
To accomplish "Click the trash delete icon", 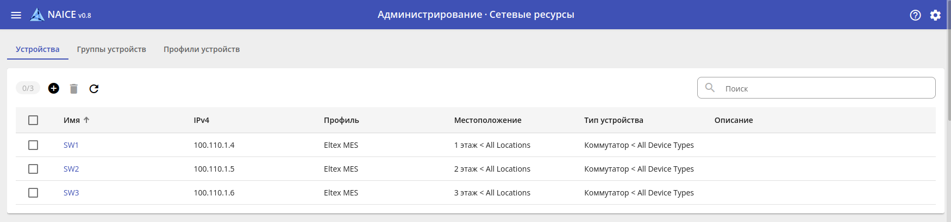I will click(74, 89).
